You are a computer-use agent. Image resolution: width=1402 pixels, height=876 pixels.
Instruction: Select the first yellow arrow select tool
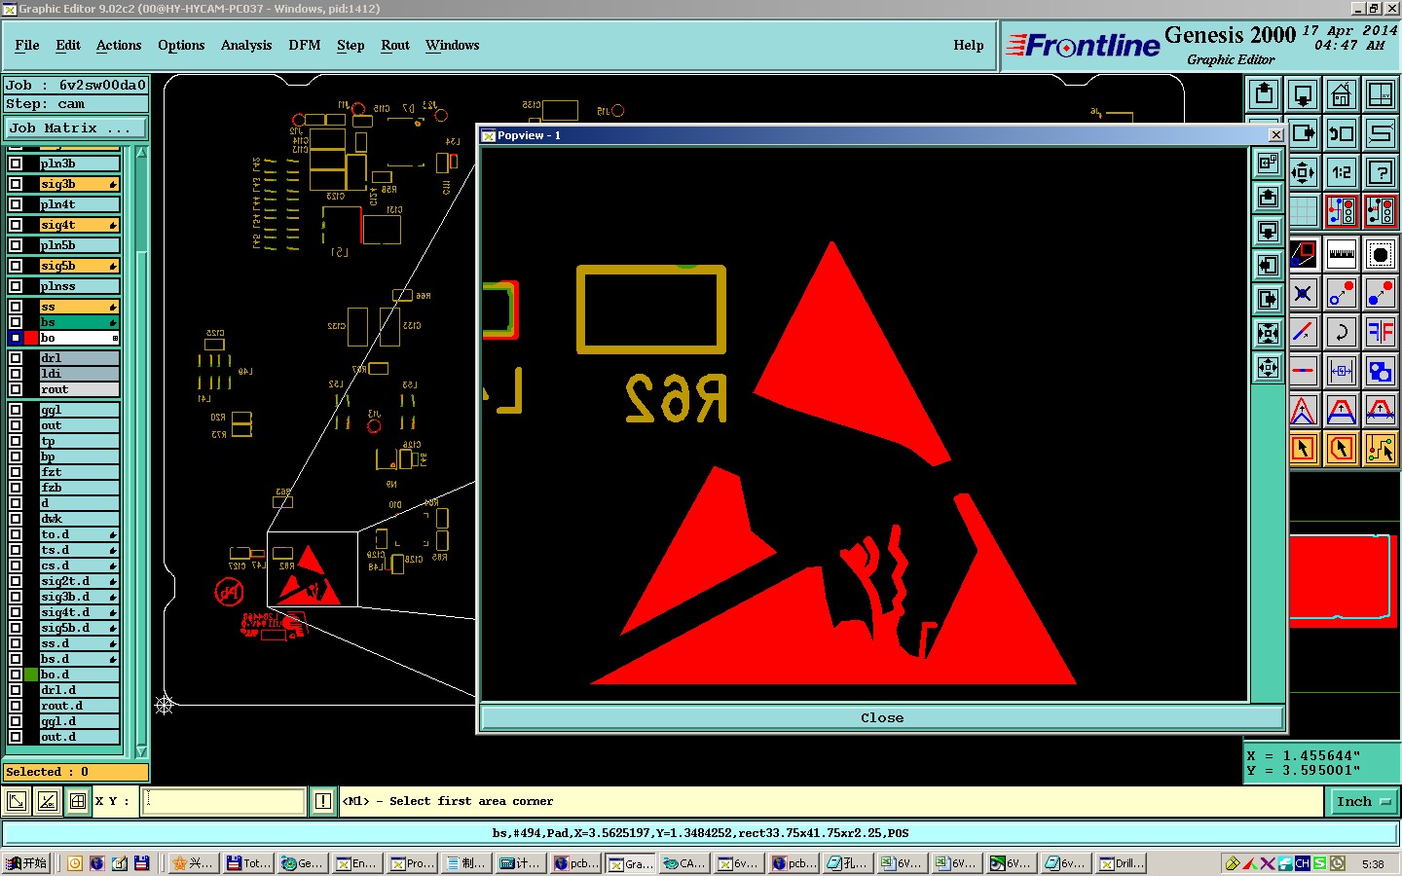pos(1303,448)
